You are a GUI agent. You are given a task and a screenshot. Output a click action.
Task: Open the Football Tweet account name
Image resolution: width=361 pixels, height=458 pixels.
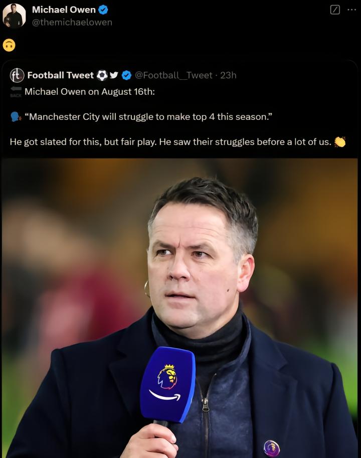point(60,75)
